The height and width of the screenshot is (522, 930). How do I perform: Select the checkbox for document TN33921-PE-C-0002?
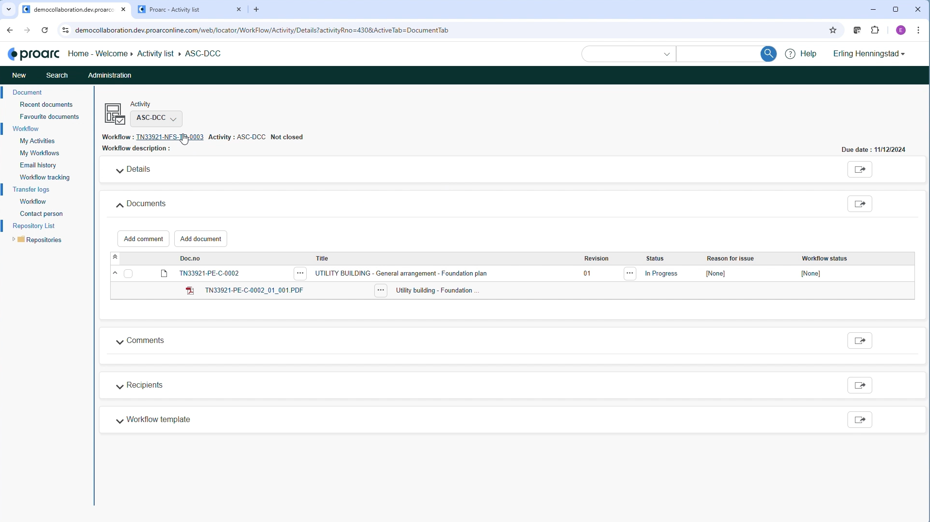[x=129, y=274]
